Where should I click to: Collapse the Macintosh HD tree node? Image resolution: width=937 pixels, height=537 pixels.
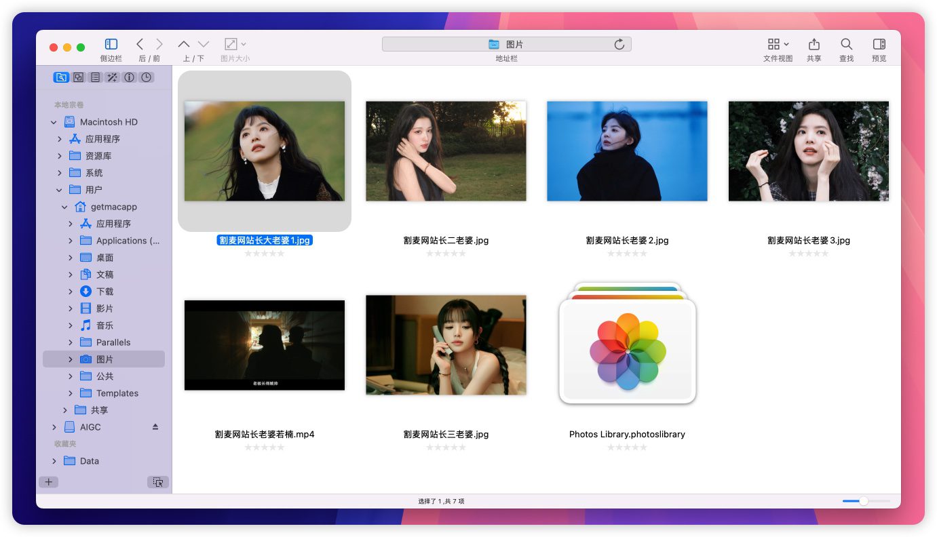(x=54, y=122)
